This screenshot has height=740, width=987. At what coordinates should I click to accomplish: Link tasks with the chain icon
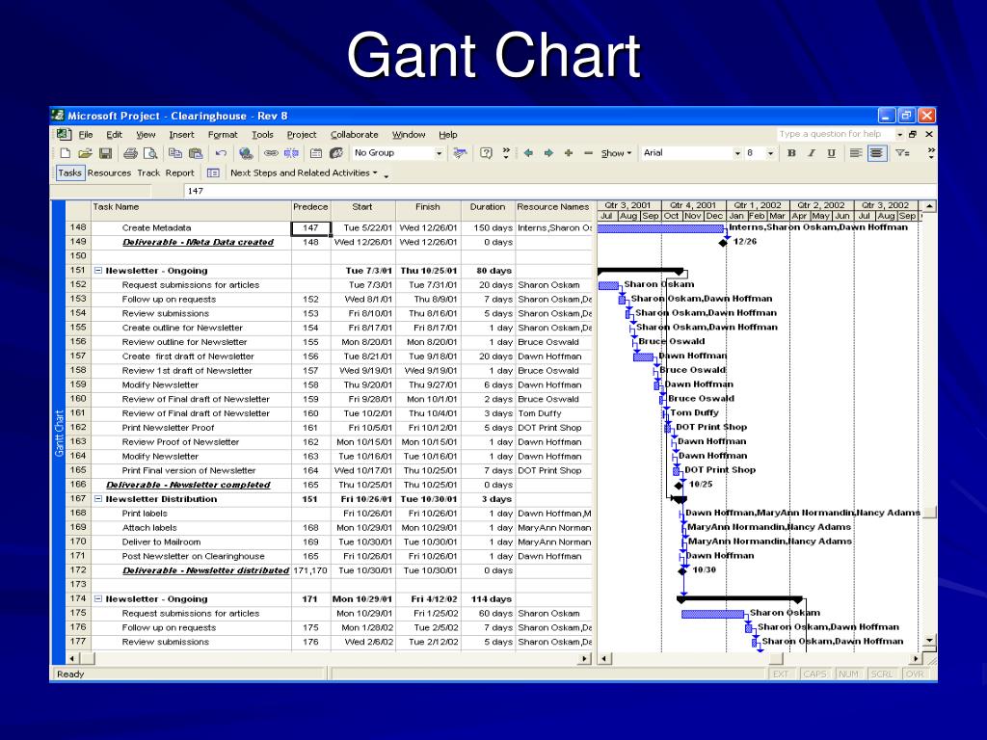click(271, 153)
